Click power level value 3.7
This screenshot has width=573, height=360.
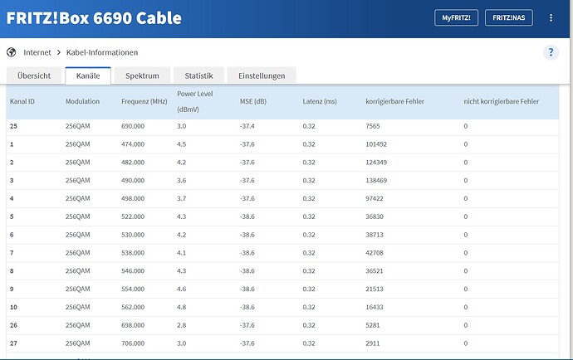tap(182, 198)
